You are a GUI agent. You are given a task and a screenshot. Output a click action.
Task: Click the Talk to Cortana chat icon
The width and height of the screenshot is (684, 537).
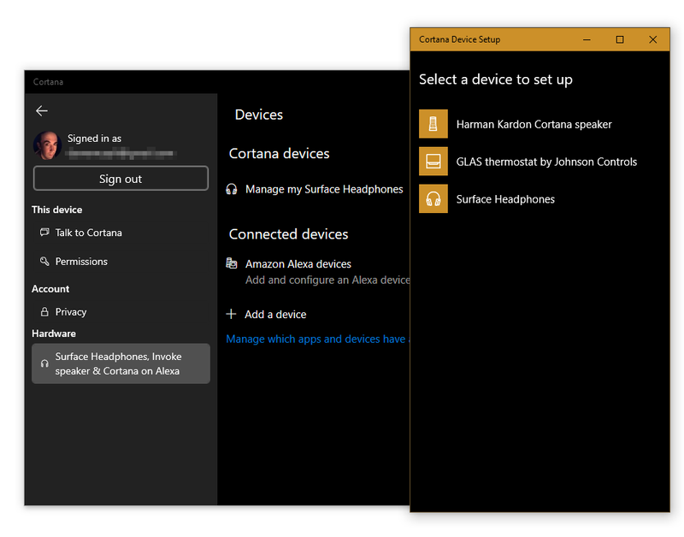[44, 232]
